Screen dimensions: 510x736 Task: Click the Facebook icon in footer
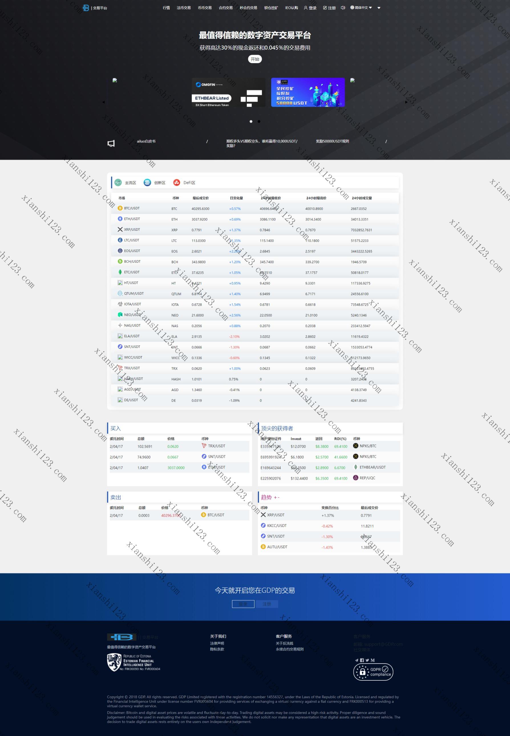tap(362, 660)
